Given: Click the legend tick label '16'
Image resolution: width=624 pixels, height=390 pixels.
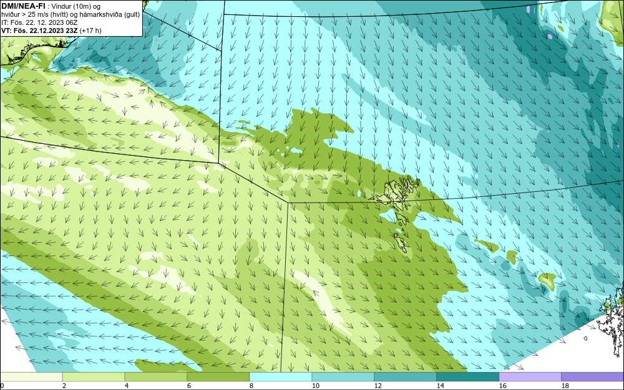Looking at the screenshot, I should 502,386.
